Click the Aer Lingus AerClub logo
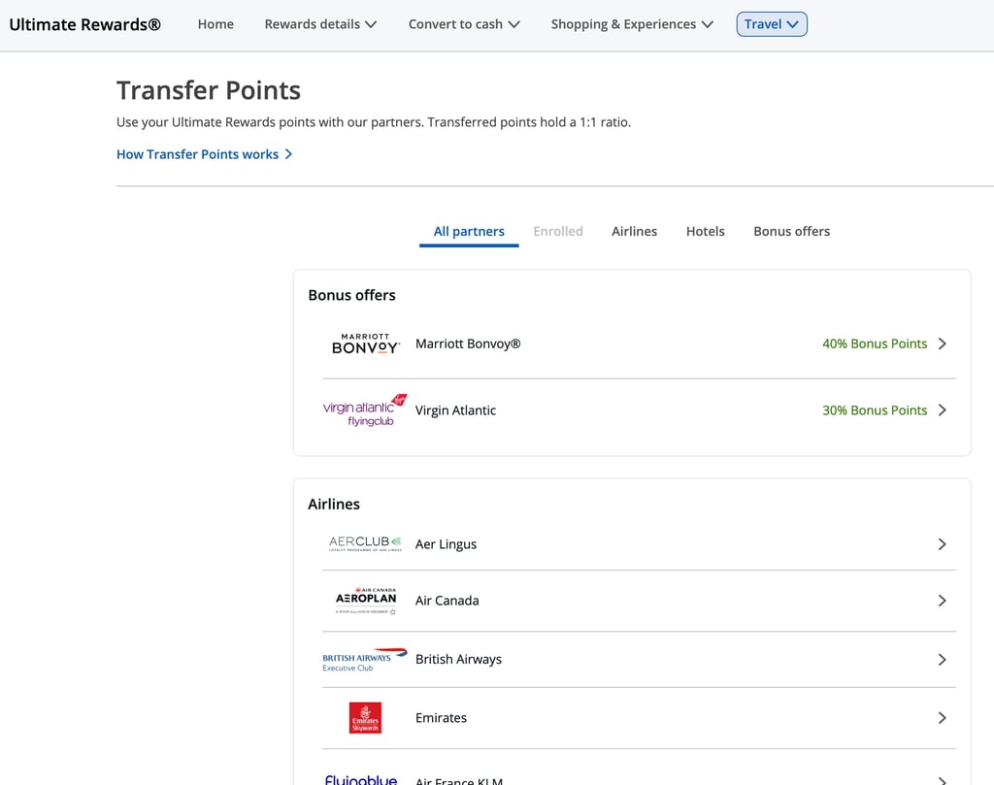994x785 pixels. click(365, 543)
